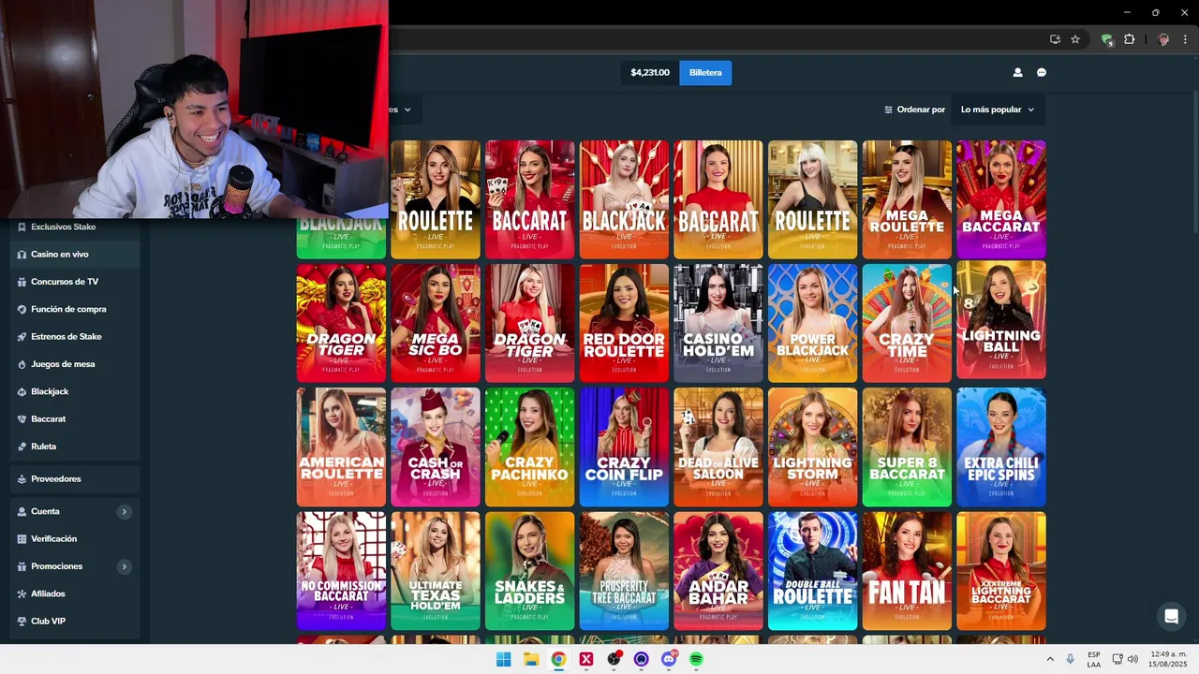The image size is (1199, 674).
Task: Open Crazy Time live game
Action: [x=907, y=323]
